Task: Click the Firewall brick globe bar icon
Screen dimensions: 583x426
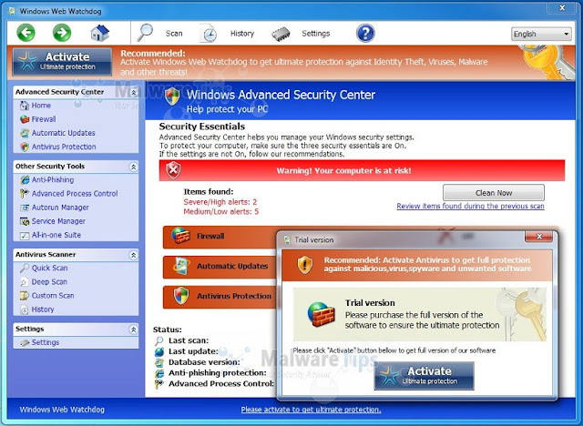Action: [x=180, y=236]
